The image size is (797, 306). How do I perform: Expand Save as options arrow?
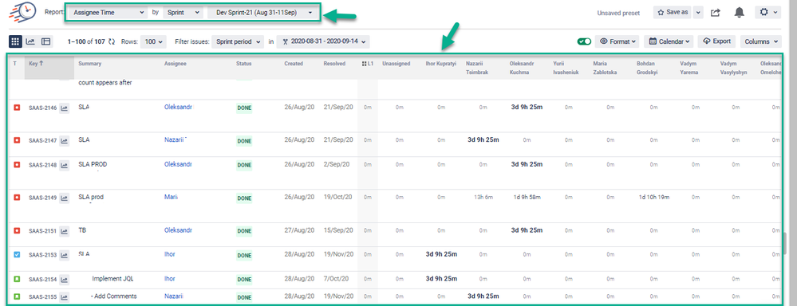coord(698,12)
